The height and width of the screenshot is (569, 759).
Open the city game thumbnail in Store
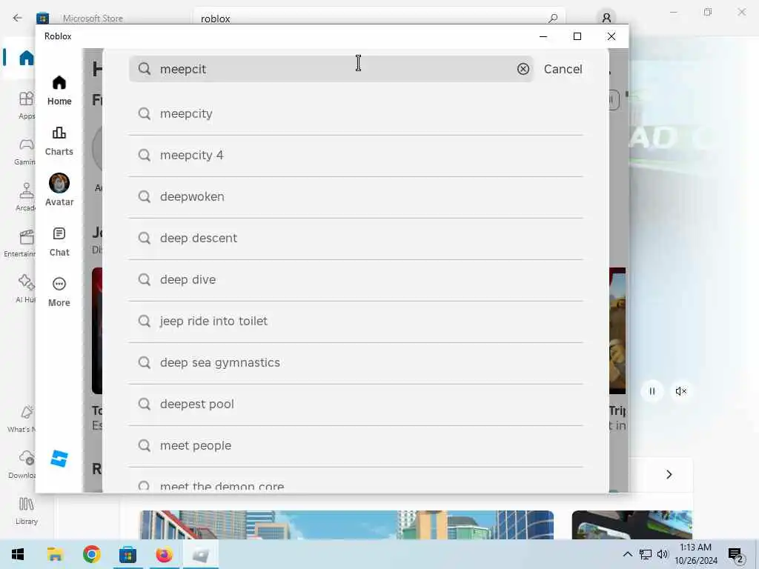347,525
